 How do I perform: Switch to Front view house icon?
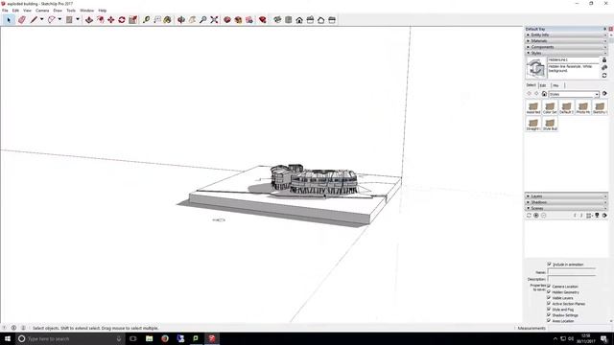299,19
